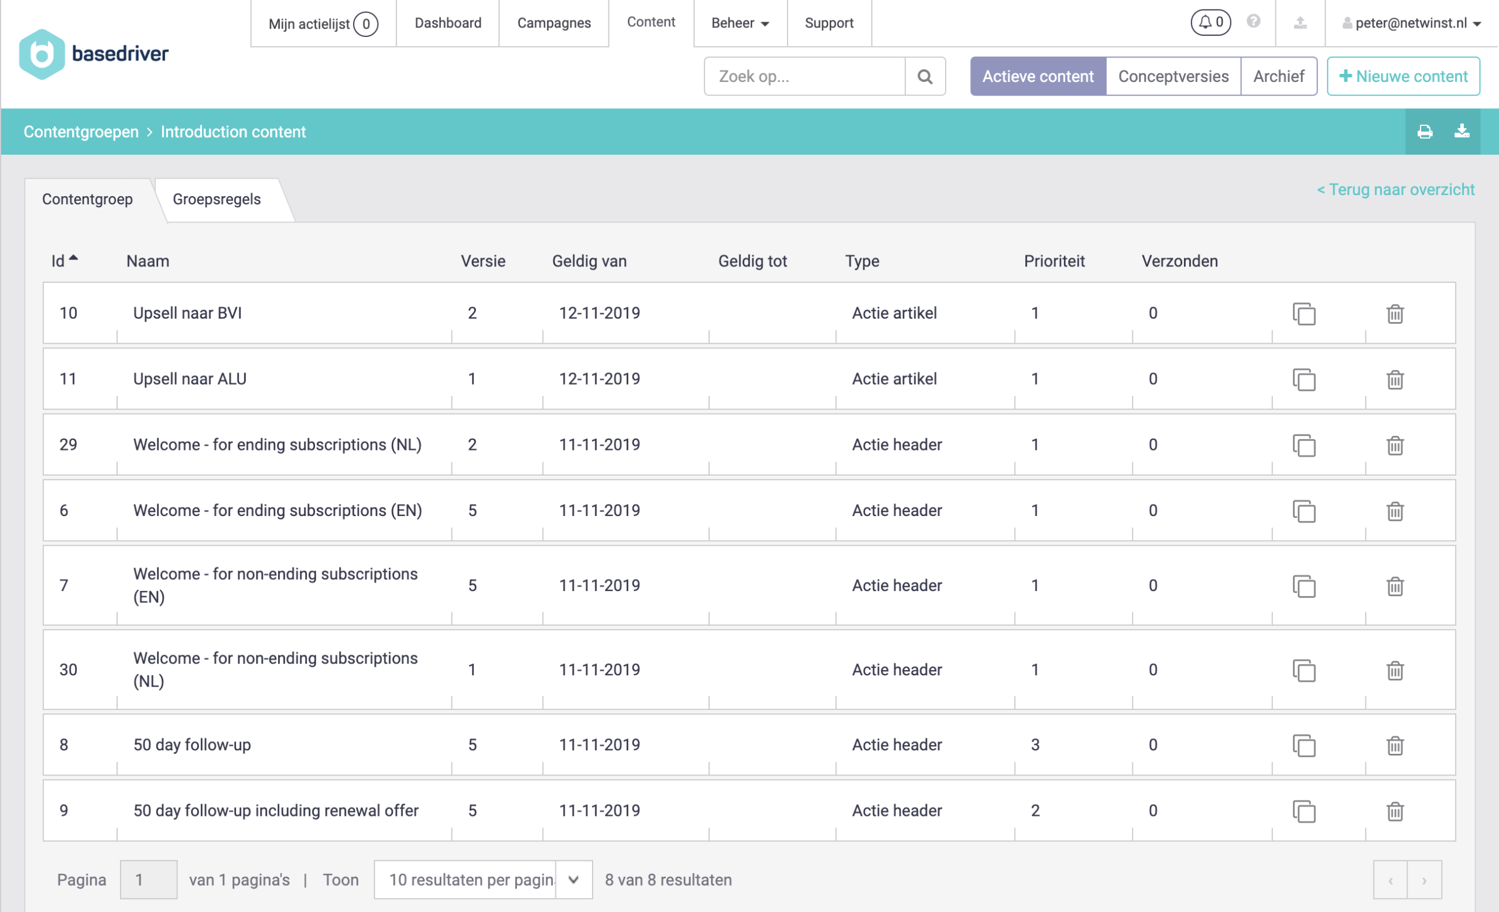Image resolution: width=1499 pixels, height=912 pixels.
Task: Open Campagnes section
Action: click(x=553, y=23)
